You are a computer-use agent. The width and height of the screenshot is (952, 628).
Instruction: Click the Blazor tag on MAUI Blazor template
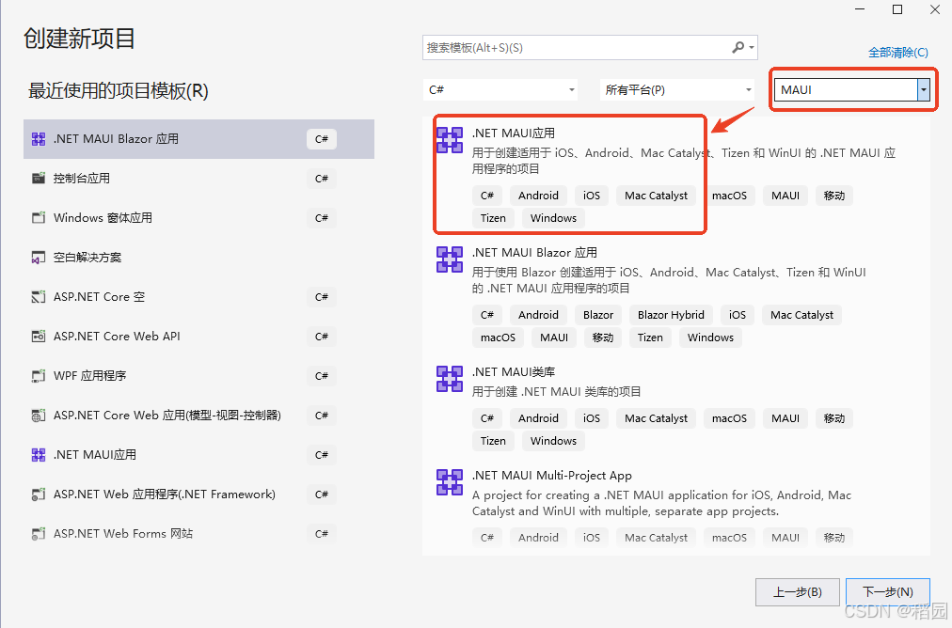(x=598, y=315)
